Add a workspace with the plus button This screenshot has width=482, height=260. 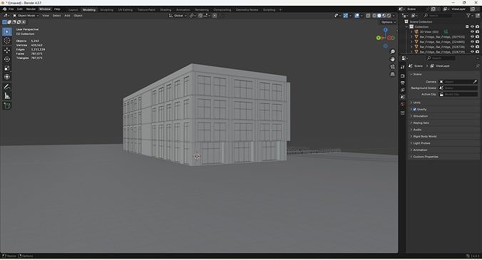tap(280, 10)
